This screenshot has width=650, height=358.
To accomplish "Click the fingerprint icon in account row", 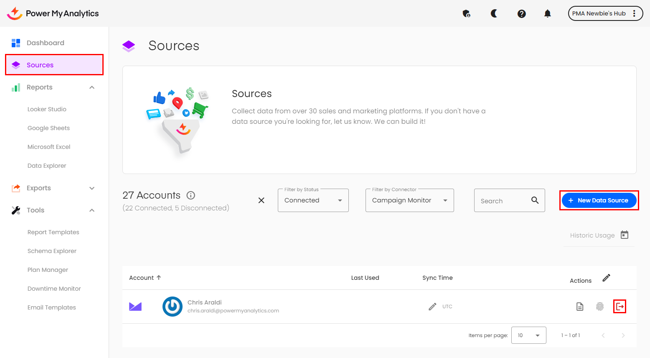I will click(x=600, y=307).
